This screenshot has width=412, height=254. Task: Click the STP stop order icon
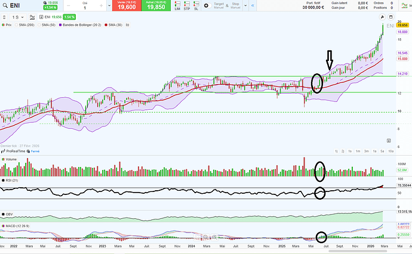(187, 7)
